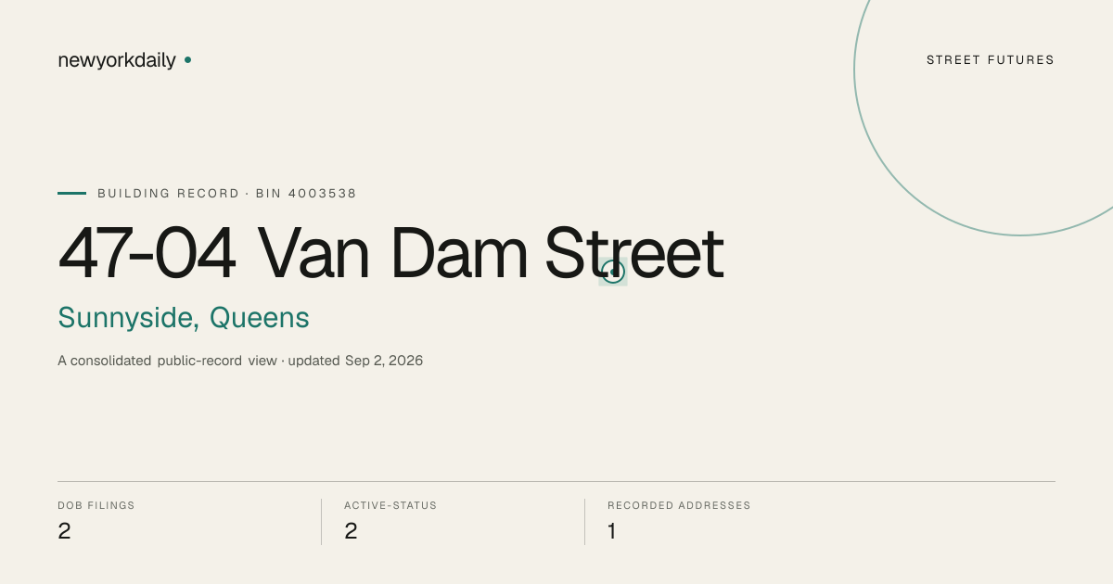This screenshot has height=584, width=1113.
Task: Open the Sunnyside, Queens neighborhood link
Action: (184, 318)
